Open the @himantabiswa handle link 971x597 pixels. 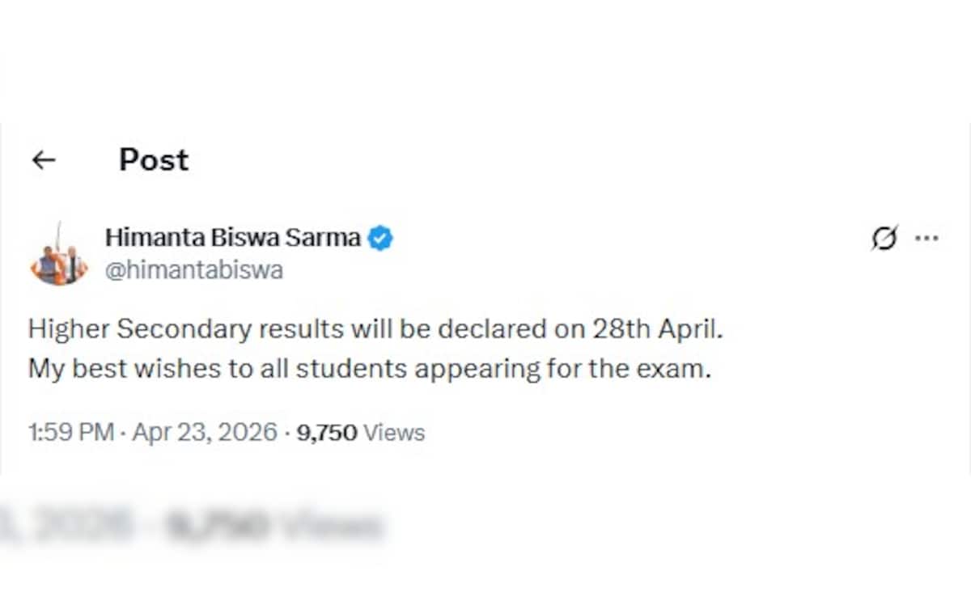[x=194, y=270]
